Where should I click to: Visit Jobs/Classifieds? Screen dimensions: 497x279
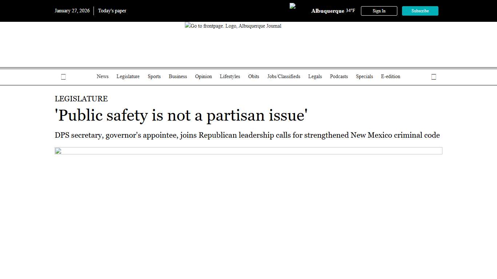284,77
